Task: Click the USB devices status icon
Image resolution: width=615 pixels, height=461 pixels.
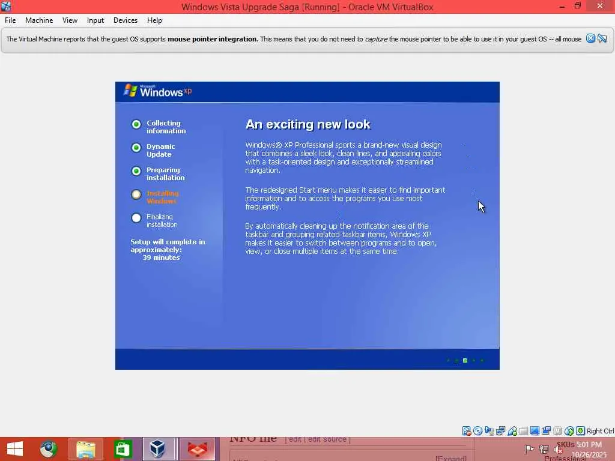Action: click(512, 431)
